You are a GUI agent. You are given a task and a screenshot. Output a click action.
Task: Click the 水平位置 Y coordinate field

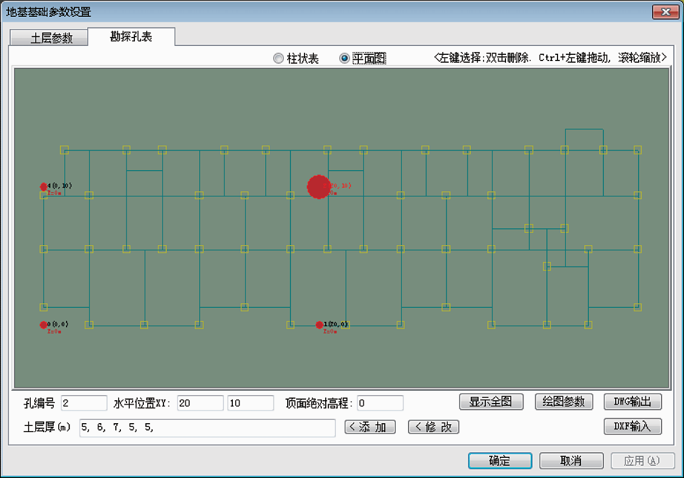(250, 403)
